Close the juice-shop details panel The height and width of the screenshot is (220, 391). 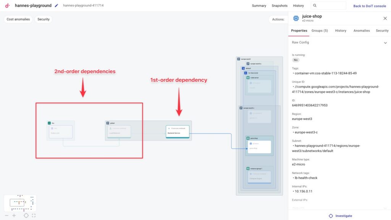[x=385, y=18]
